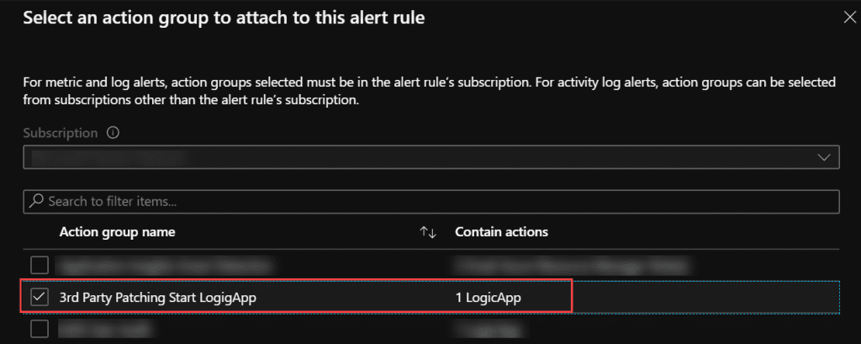Tick the checkbox of the first blurred action group
This screenshot has width=861, height=344.
tap(39, 266)
